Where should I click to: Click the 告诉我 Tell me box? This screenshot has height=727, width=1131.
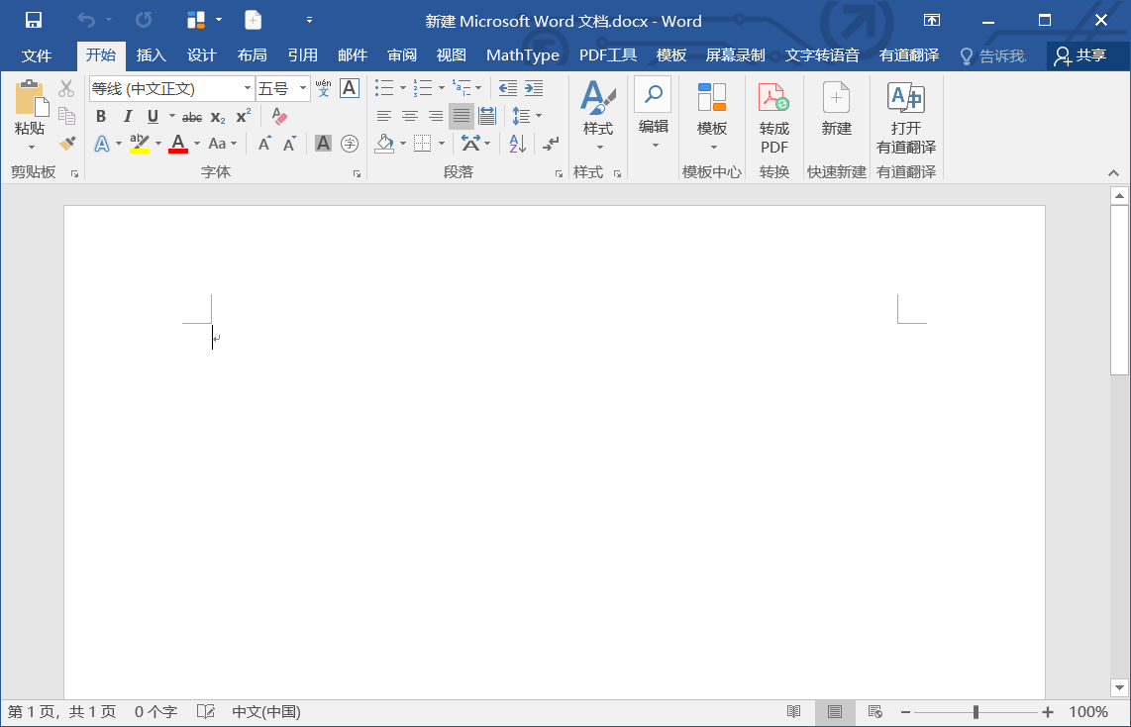tap(993, 55)
